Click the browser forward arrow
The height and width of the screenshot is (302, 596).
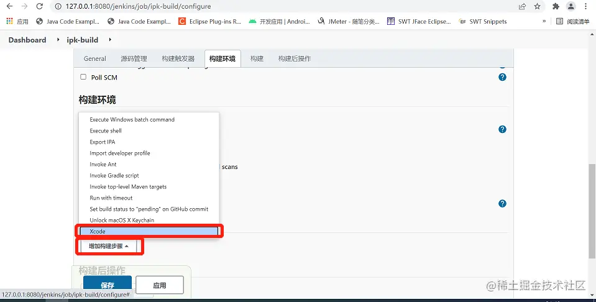[24, 6]
